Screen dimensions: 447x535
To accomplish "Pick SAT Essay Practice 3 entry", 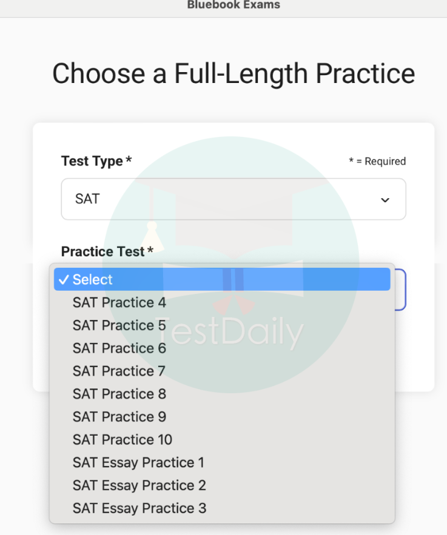I will click(139, 508).
